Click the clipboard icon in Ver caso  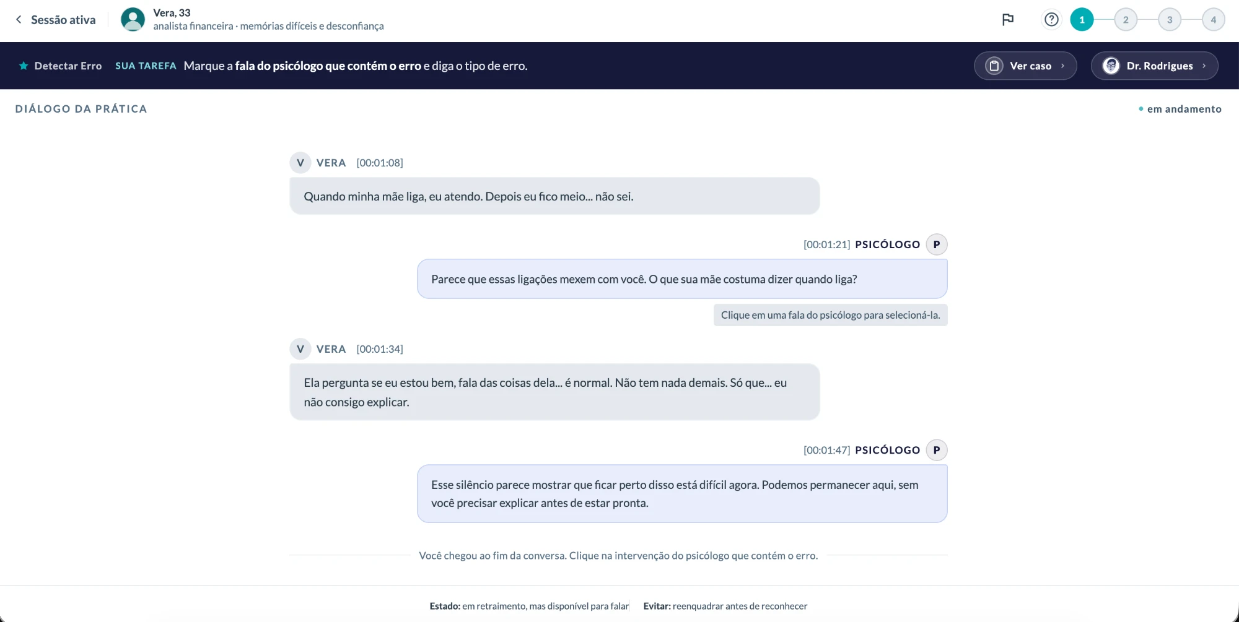click(x=994, y=66)
